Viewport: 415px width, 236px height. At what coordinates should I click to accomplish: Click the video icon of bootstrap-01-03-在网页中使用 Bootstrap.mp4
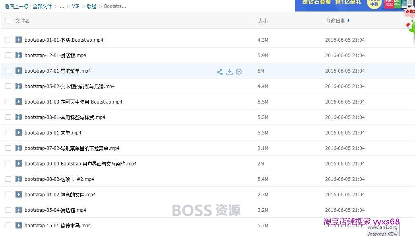point(19,102)
